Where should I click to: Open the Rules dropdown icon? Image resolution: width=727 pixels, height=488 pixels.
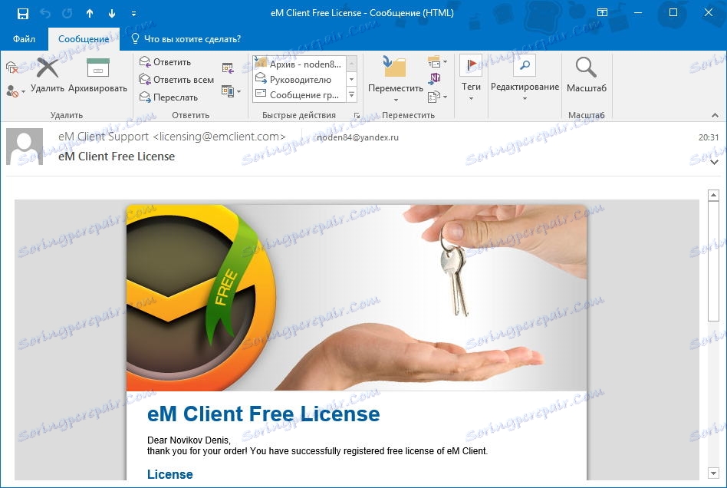coord(437,61)
